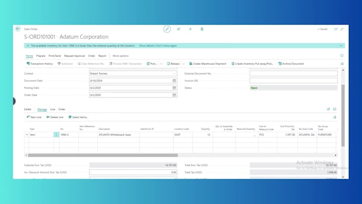Click the Inv. Discount Amount field

[x=133, y=173]
